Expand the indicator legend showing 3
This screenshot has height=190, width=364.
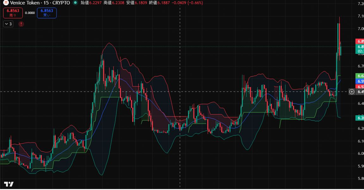point(8,24)
